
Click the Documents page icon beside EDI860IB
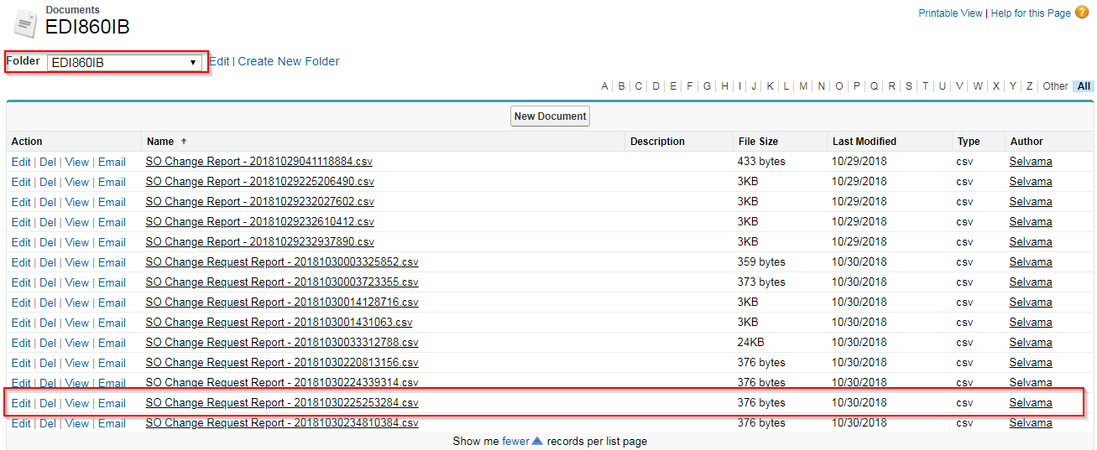point(25,23)
